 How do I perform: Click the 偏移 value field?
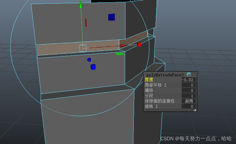click(x=188, y=90)
